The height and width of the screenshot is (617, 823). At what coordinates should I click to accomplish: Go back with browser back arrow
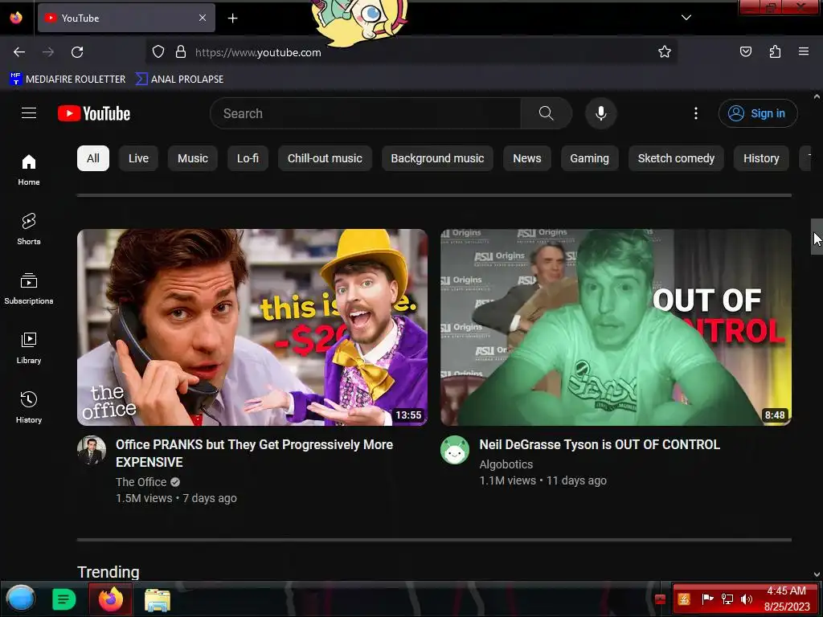(x=19, y=52)
